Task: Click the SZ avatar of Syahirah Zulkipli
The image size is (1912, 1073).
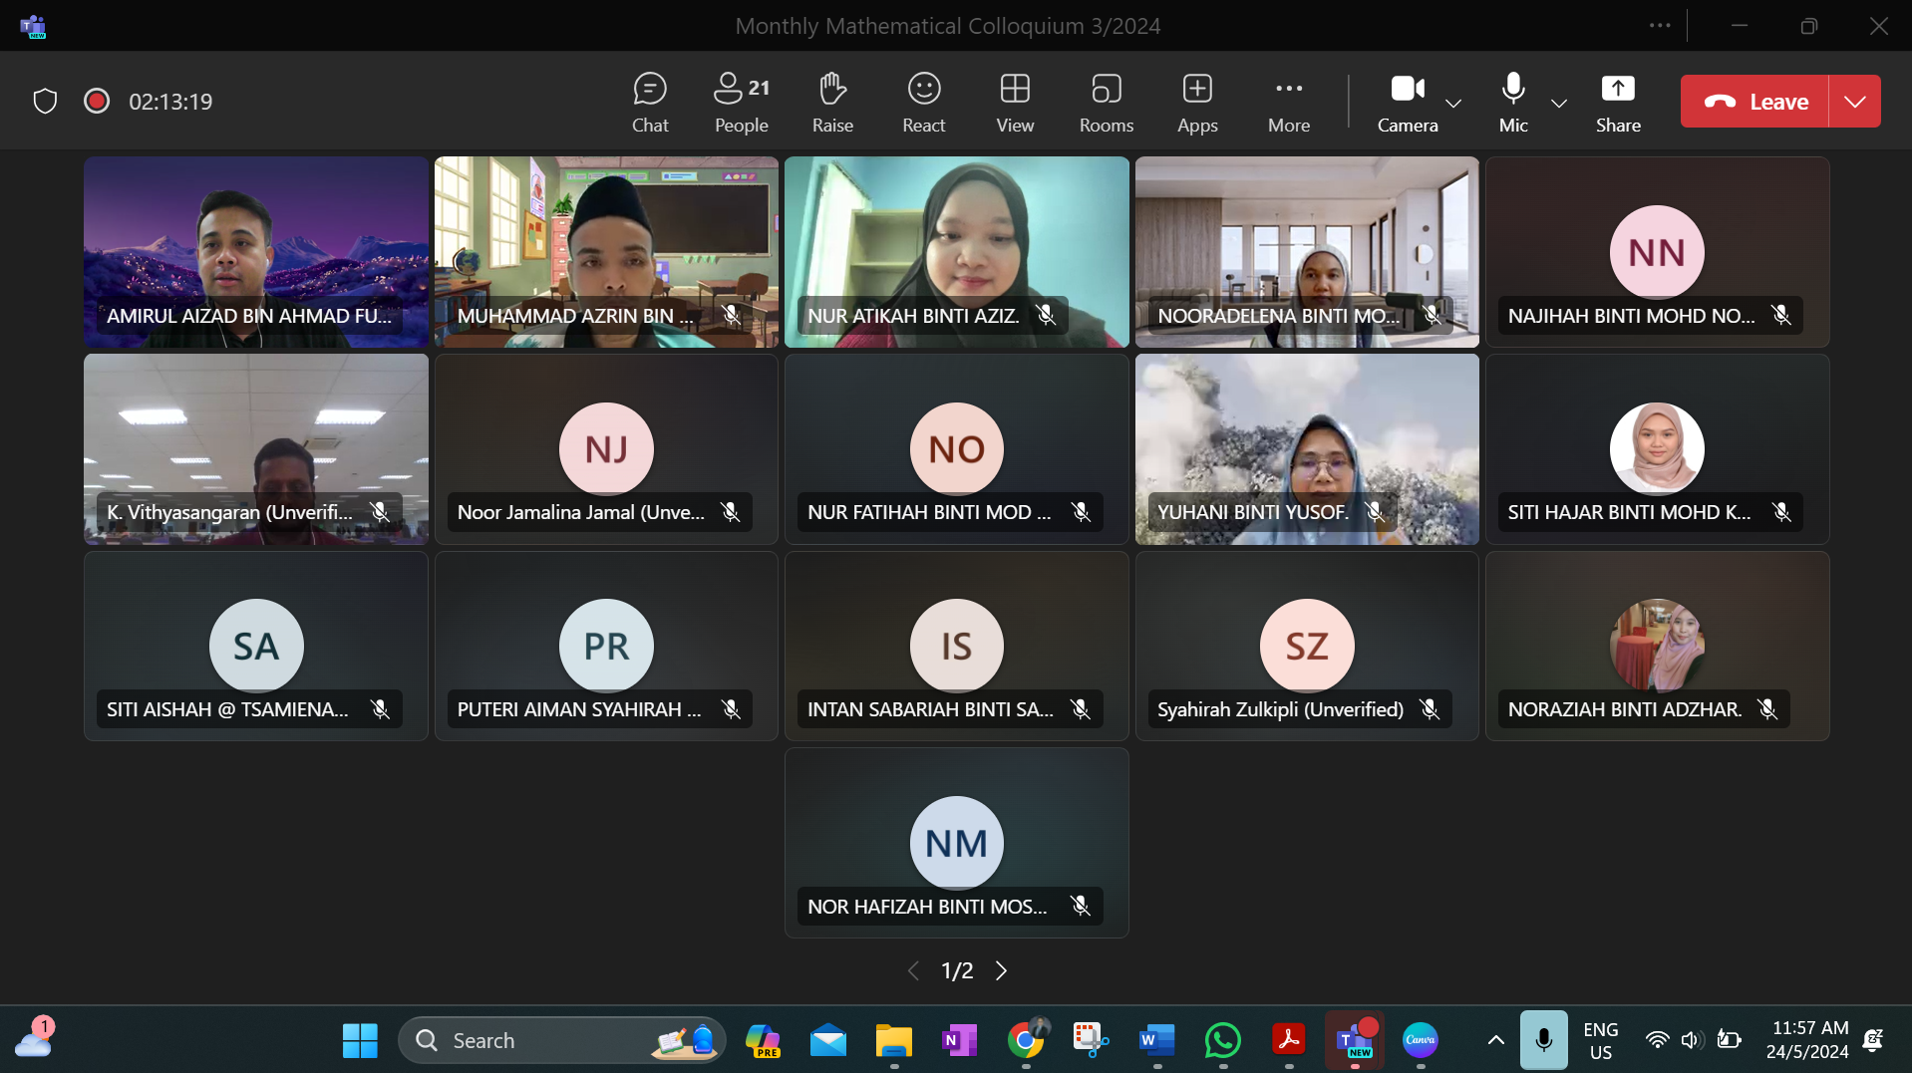Action: click(1307, 646)
